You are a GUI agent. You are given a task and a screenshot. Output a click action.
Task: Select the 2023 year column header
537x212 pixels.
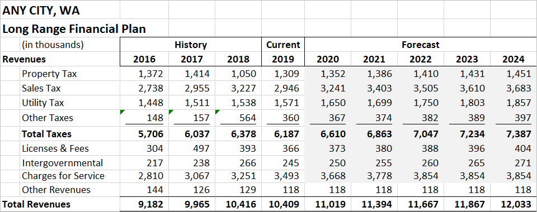pyautogui.click(x=467, y=59)
